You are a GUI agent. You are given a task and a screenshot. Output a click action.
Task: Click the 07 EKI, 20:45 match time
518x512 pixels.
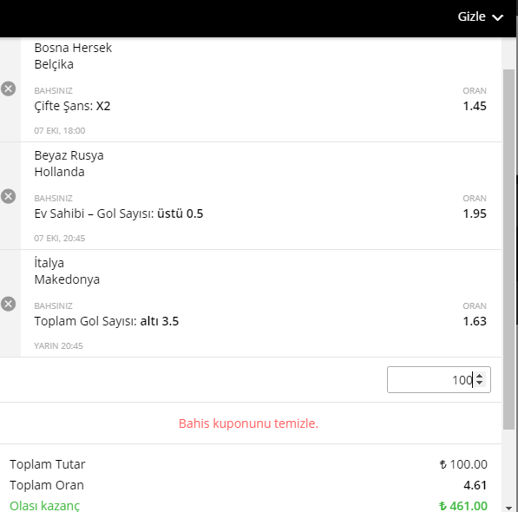coord(60,239)
